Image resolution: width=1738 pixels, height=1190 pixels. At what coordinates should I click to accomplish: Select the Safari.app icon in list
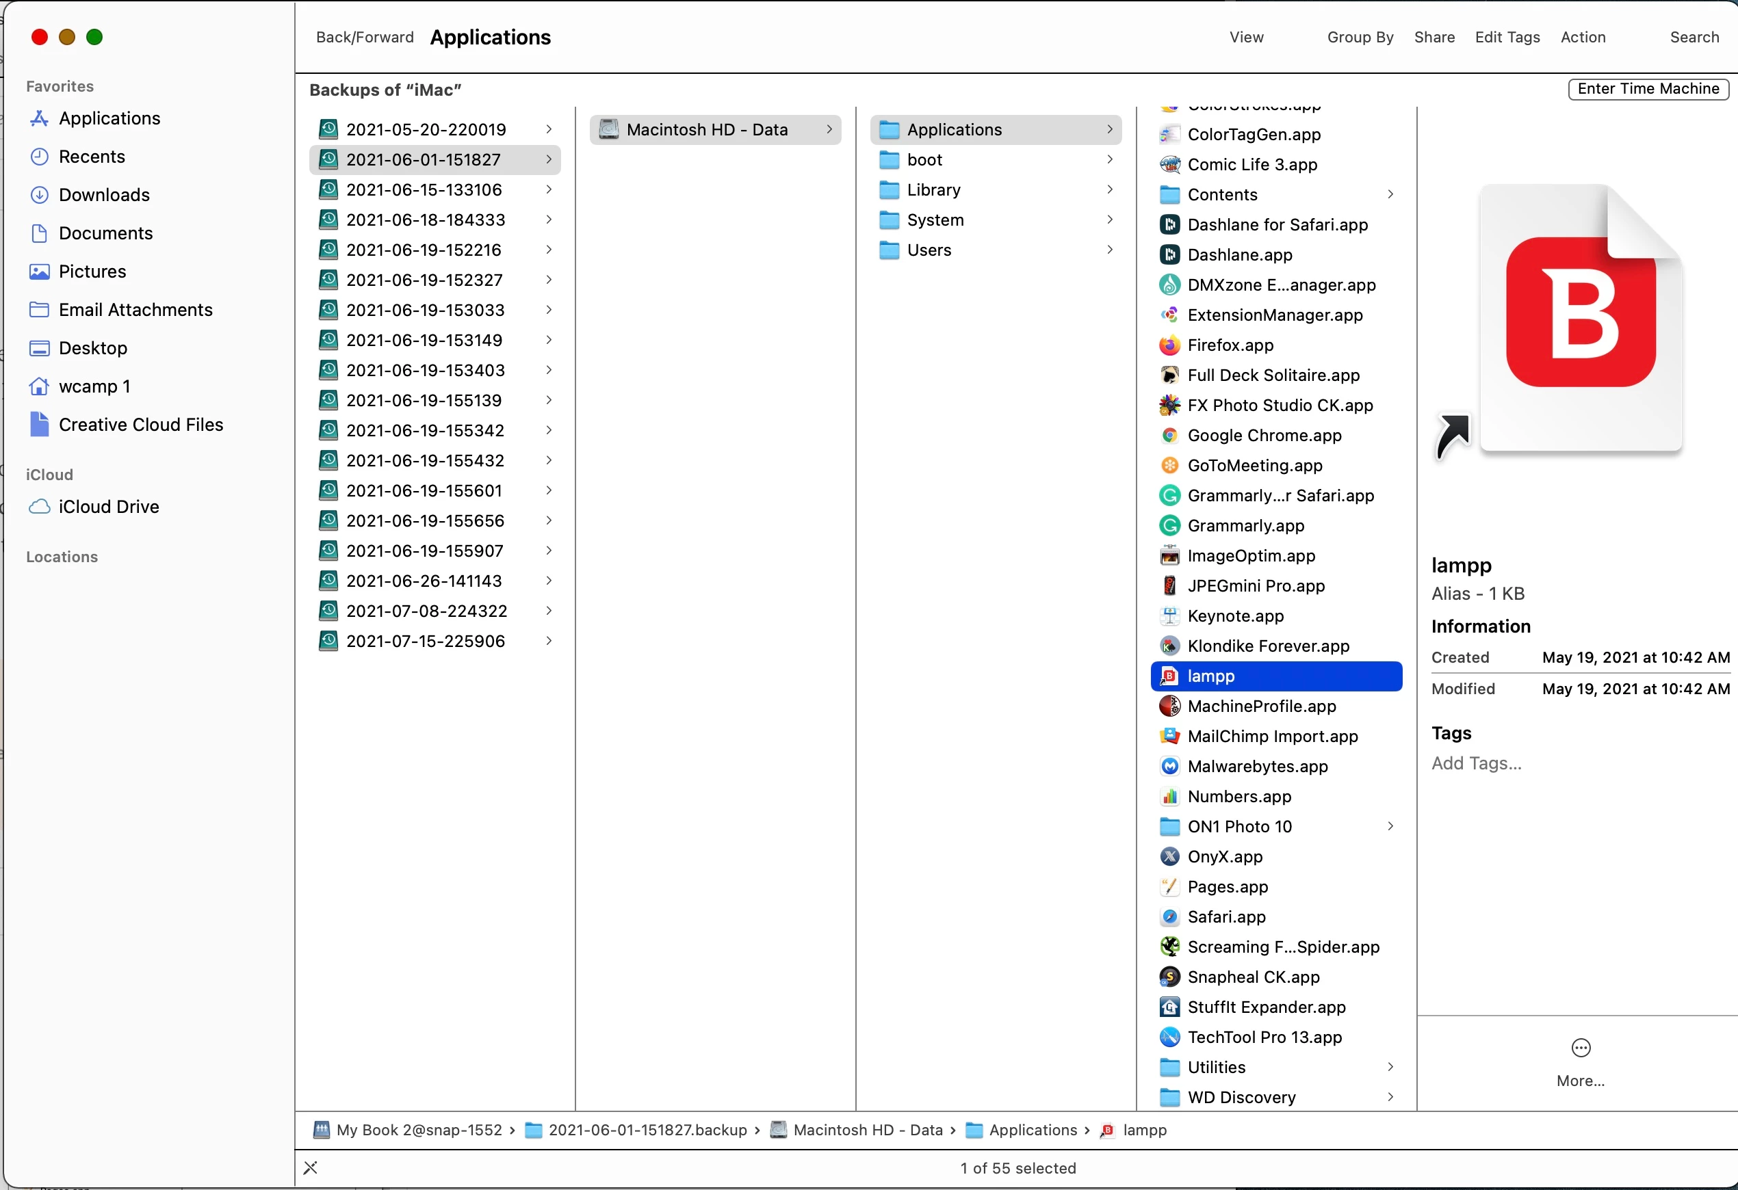coord(1169,917)
